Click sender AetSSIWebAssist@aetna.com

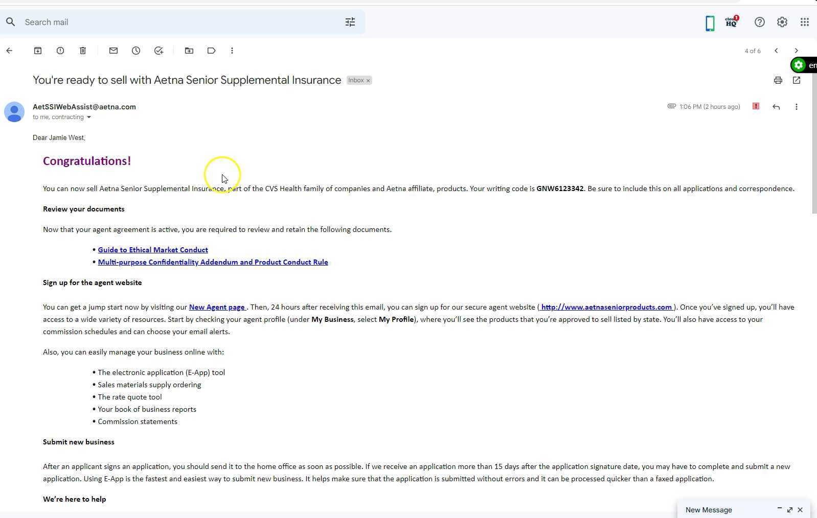tap(84, 107)
